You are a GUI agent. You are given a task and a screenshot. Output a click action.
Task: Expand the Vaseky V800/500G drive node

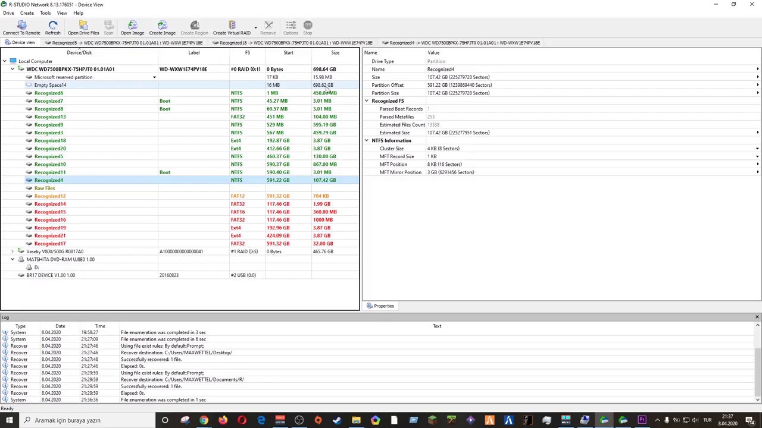click(12, 251)
